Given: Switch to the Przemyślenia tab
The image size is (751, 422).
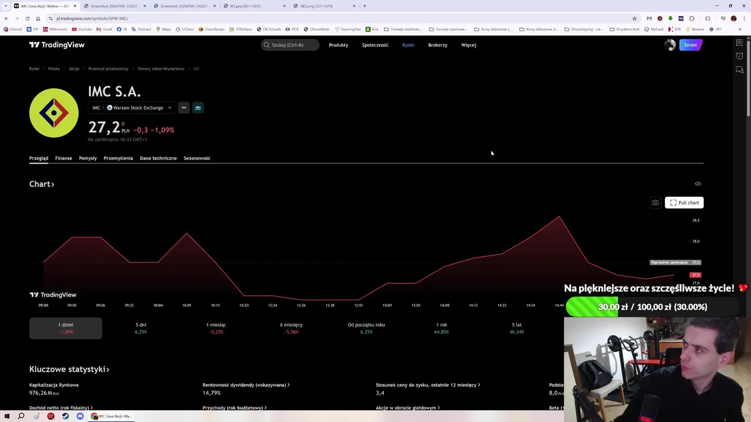Looking at the screenshot, I should [x=119, y=158].
